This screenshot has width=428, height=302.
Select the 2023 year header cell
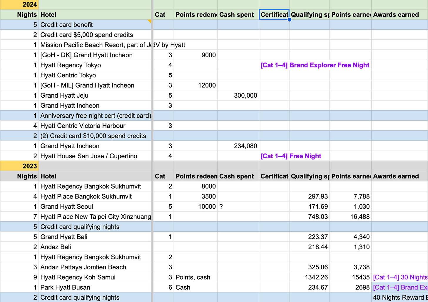(19, 166)
